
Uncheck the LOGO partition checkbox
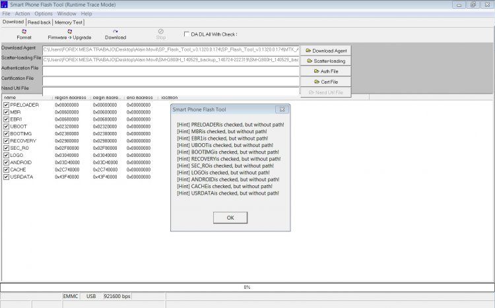coord(7,155)
